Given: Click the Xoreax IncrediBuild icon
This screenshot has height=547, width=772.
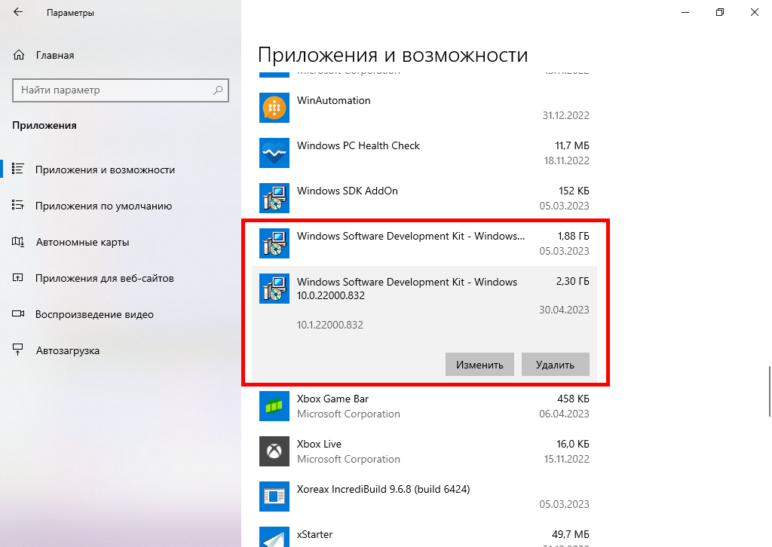Looking at the screenshot, I should pos(274,497).
